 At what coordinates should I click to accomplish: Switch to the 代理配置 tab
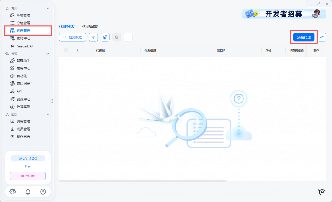[90, 27]
